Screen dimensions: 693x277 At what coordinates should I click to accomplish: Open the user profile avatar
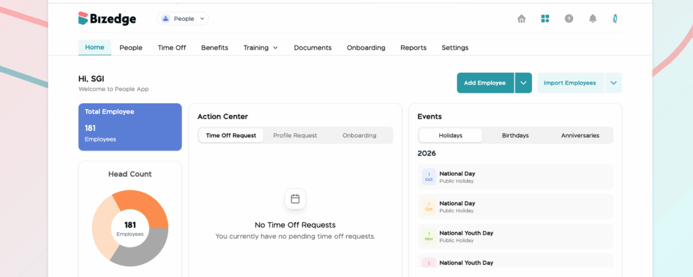616,18
